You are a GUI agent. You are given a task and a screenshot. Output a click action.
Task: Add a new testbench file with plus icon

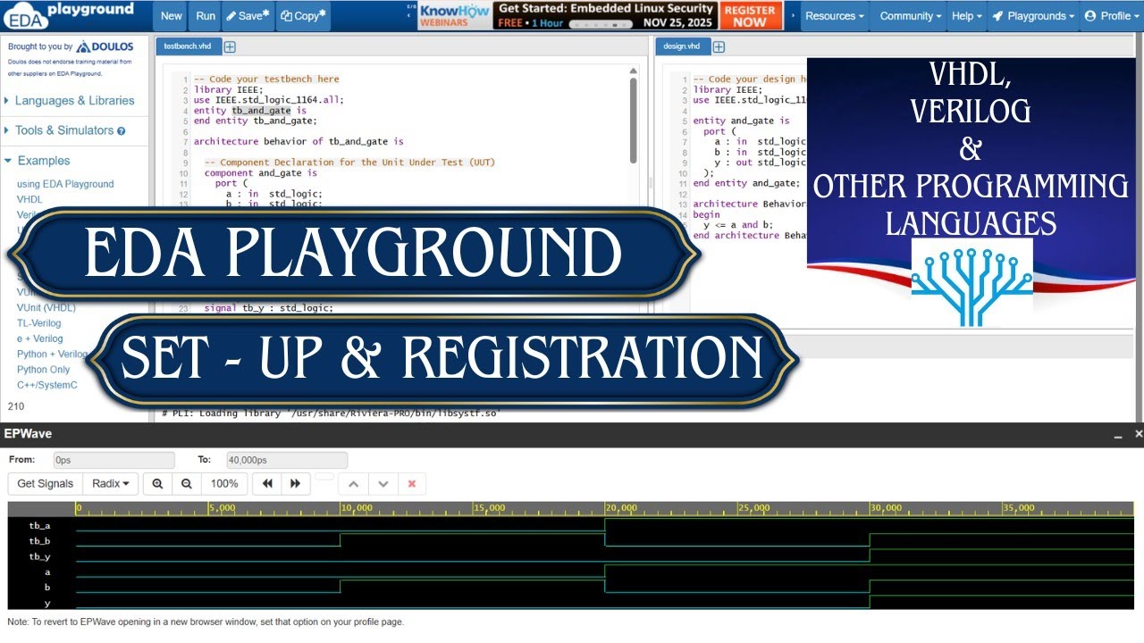230,46
